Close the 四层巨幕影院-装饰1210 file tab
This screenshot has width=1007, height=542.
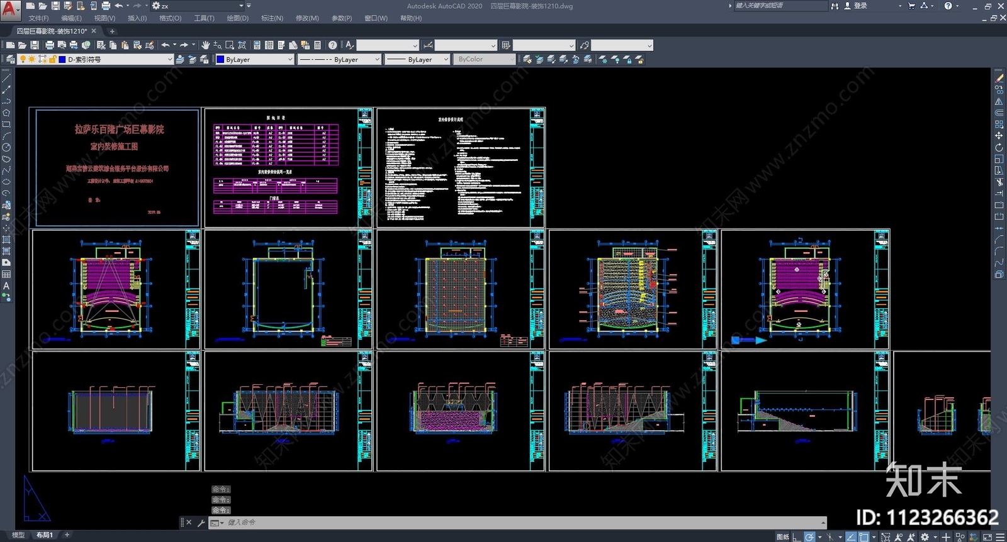tap(94, 31)
